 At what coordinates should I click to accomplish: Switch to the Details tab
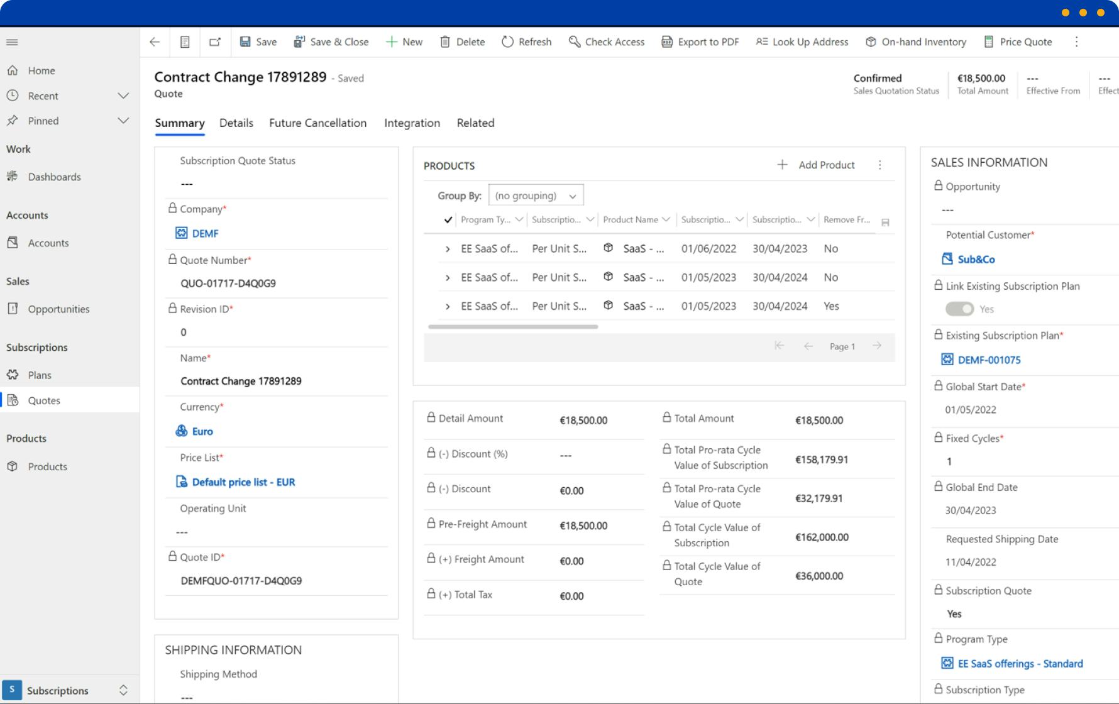pos(236,123)
